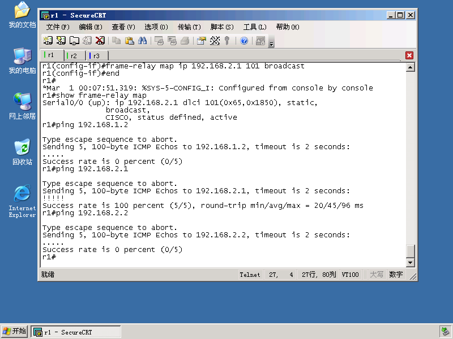The height and width of the screenshot is (339, 453).
Task: Click the 'show frame-relay map' command line
Action: click(x=95, y=95)
